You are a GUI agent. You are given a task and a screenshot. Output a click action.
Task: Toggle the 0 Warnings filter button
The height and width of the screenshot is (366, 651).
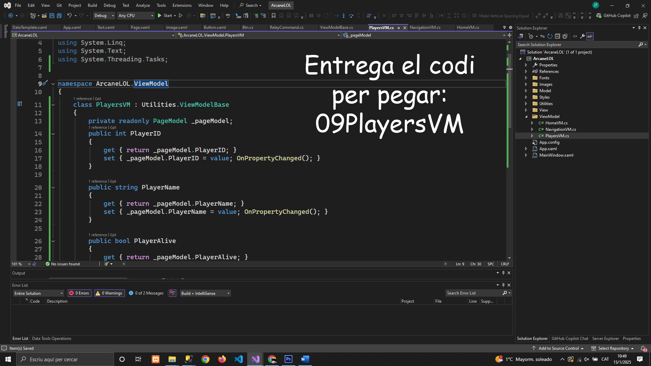(109, 293)
